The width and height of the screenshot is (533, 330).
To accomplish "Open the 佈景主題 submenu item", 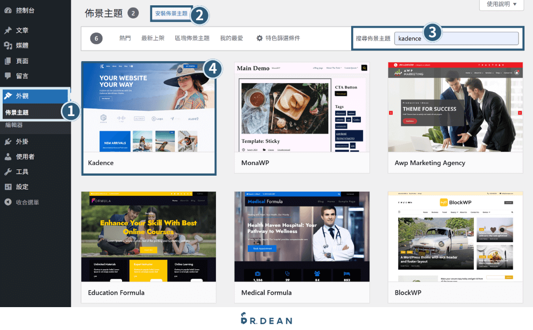I will [17, 112].
